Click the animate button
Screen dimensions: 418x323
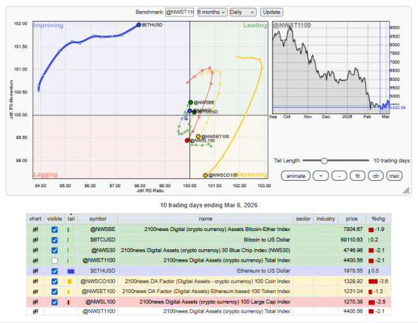click(297, 176)
